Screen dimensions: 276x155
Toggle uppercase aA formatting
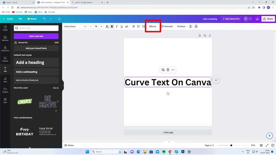pos(127,27)
